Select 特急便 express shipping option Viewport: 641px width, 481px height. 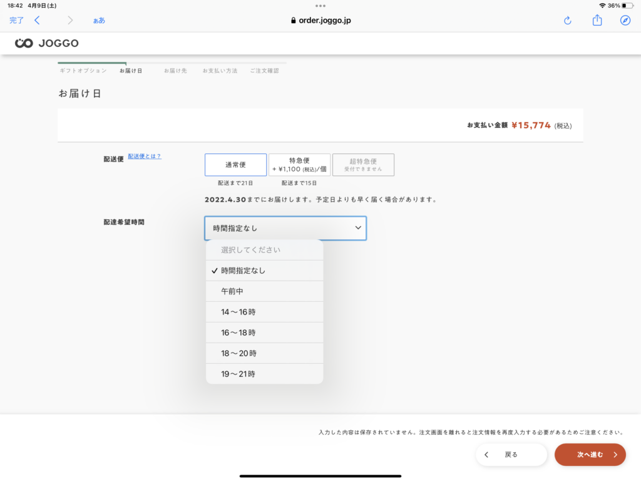click(x=299, y=165)
